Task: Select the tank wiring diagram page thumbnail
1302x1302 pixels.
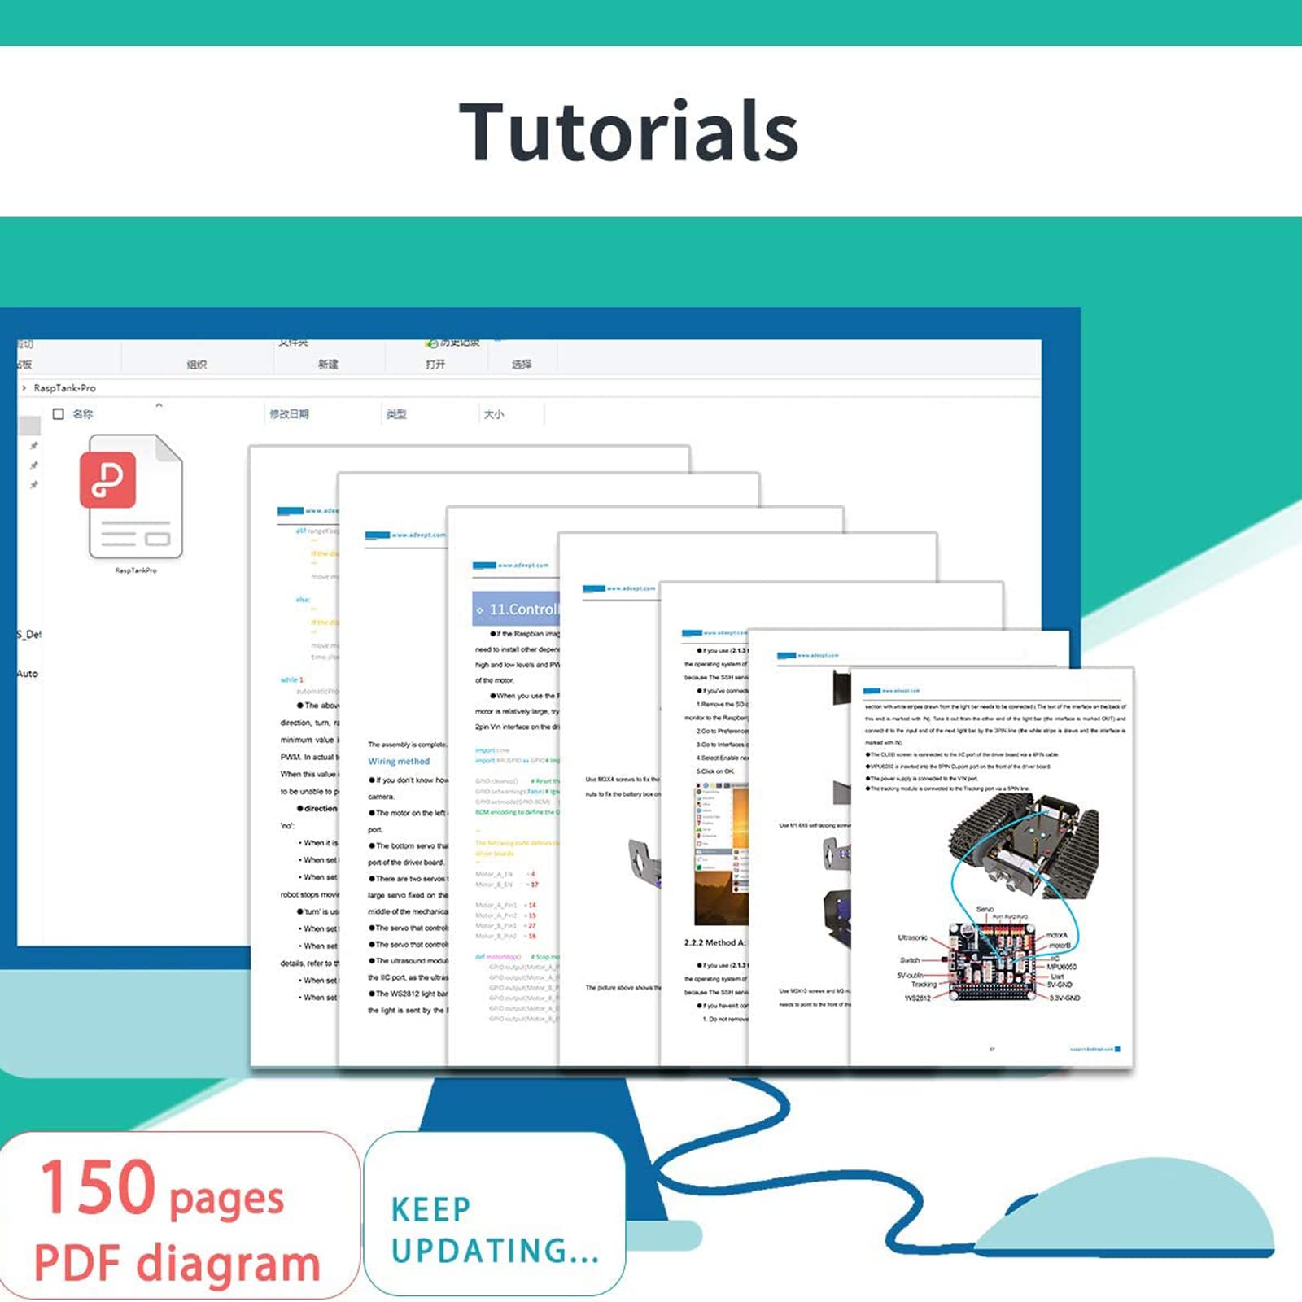Action: click(x=991, y=866)
